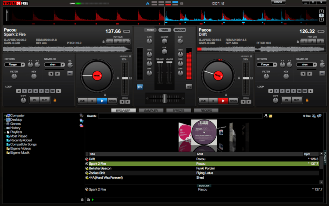Halve the left deck loop with left arrow
This screenshot has width=329, height=206.
18,91
